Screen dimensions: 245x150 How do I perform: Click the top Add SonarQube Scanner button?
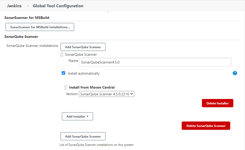(83, 47)
